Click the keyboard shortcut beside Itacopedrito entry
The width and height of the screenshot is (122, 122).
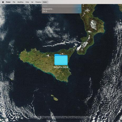click(x=79, y=9)
